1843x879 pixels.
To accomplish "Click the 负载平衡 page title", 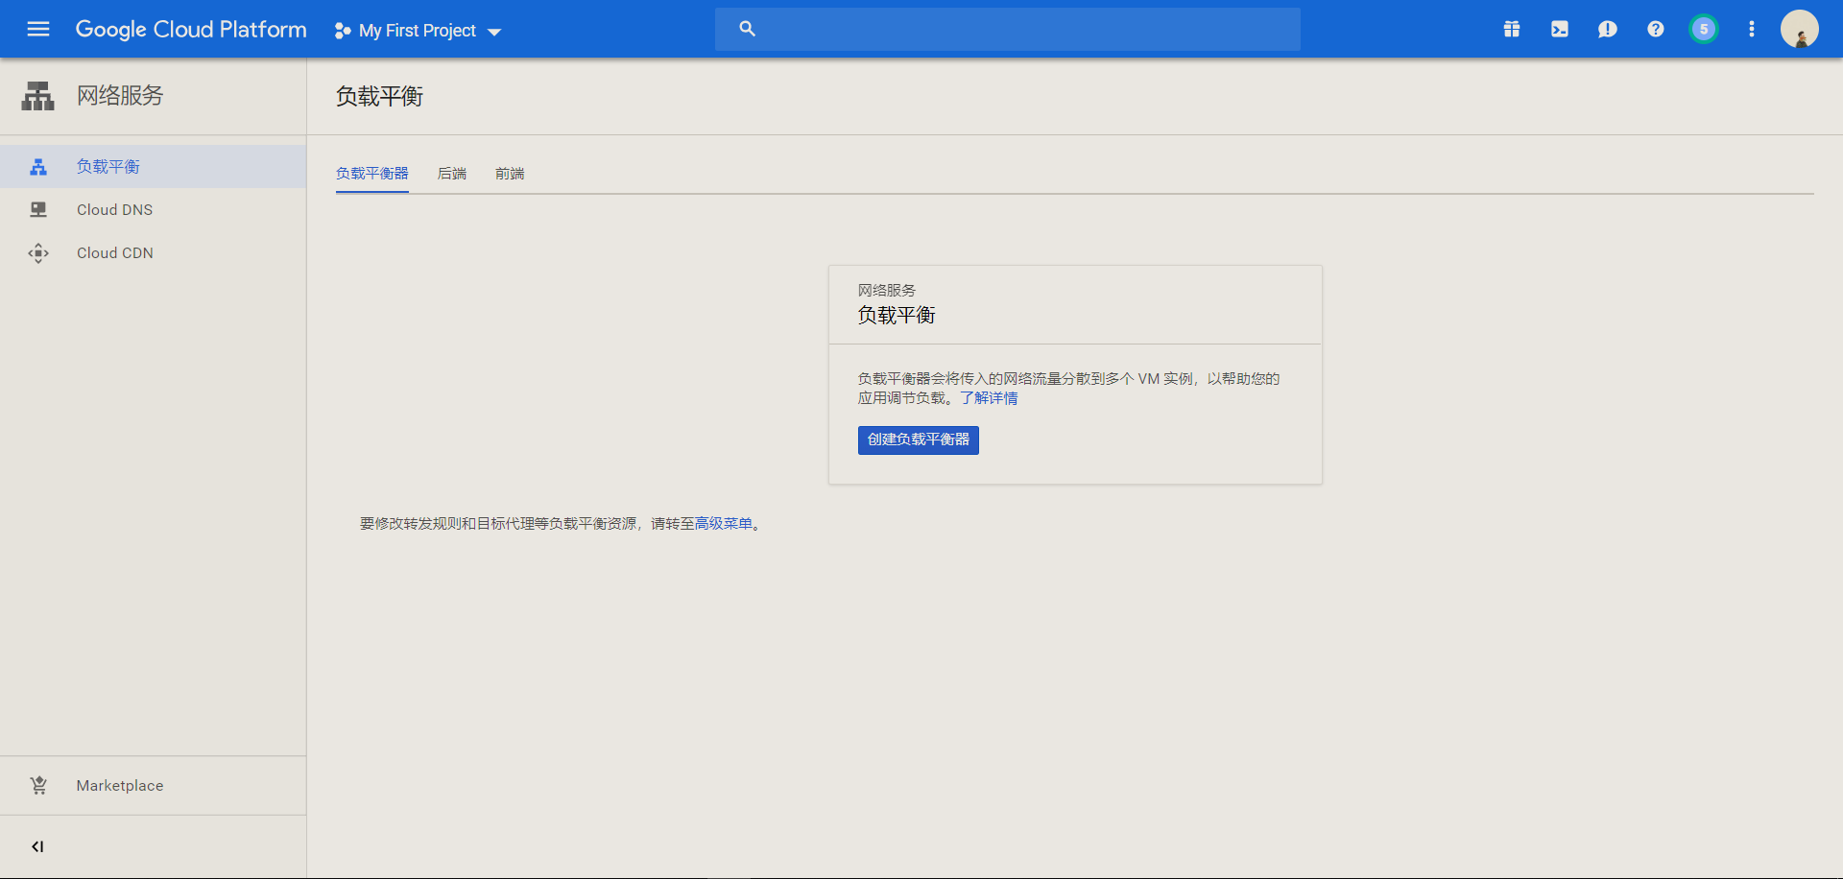I will click(x=379, y=96).
